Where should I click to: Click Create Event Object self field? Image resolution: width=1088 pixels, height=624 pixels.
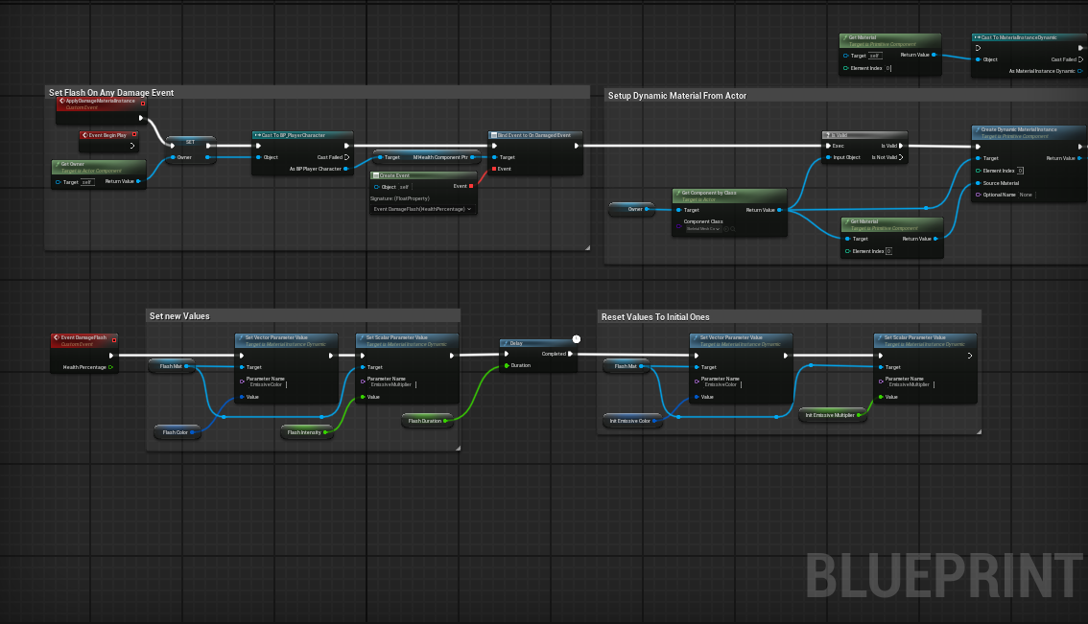coord(405,187)
